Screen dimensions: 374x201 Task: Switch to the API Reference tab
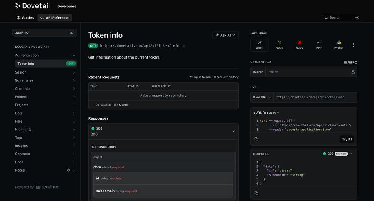pos(54,17)
